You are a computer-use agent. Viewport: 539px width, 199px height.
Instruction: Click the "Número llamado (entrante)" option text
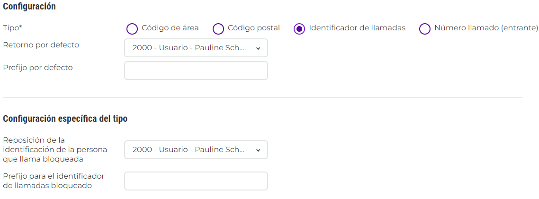click(480, 28)
